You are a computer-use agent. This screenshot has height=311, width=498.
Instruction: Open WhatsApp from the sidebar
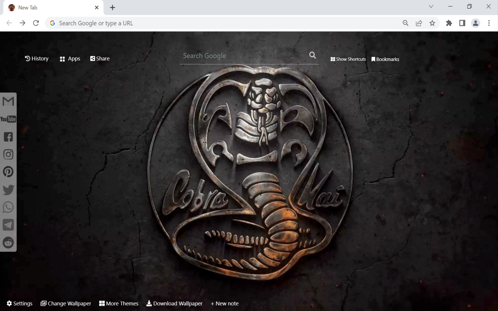coord(8,207)
